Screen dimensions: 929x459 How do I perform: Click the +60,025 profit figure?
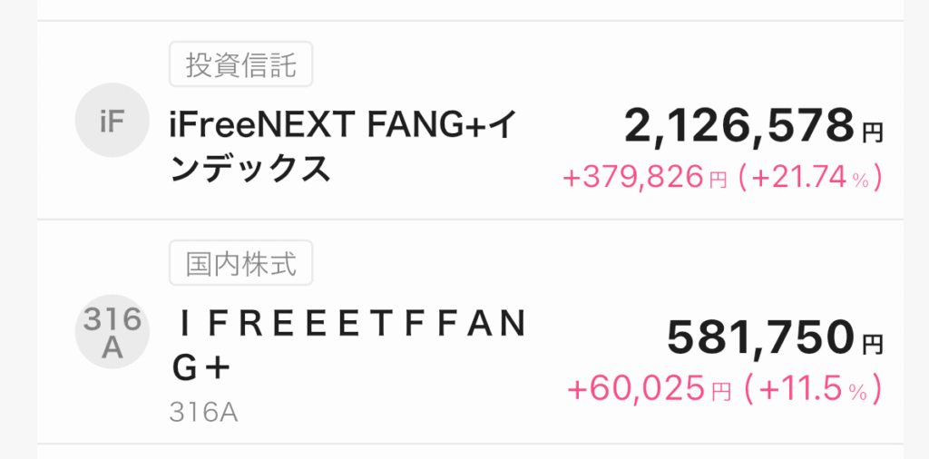click(636, 390)
